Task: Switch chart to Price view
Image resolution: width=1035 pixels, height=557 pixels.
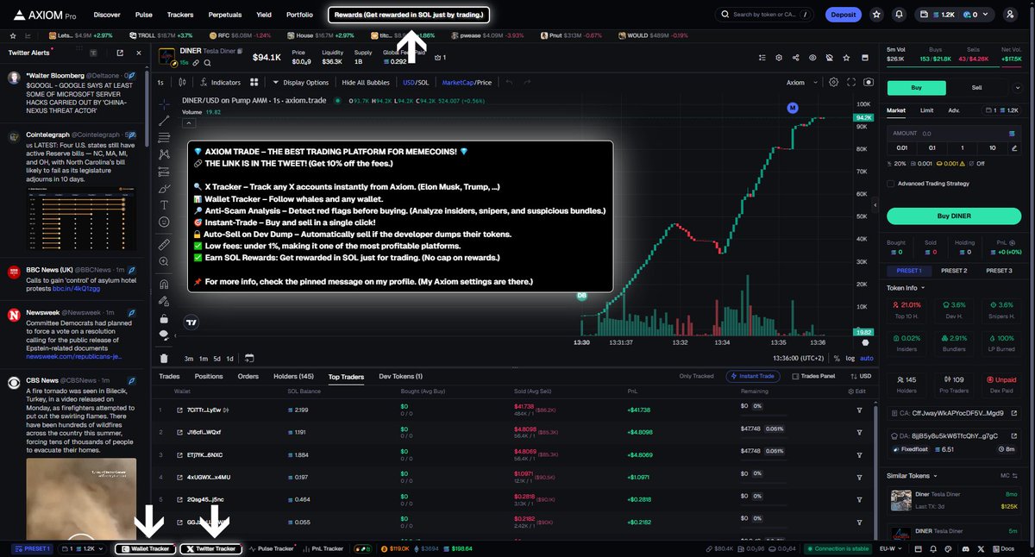Action: (483, 82)
